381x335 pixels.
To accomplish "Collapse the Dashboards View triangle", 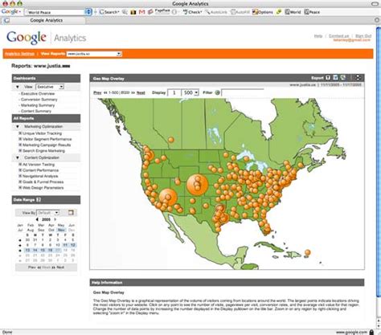I will [18, 87].
